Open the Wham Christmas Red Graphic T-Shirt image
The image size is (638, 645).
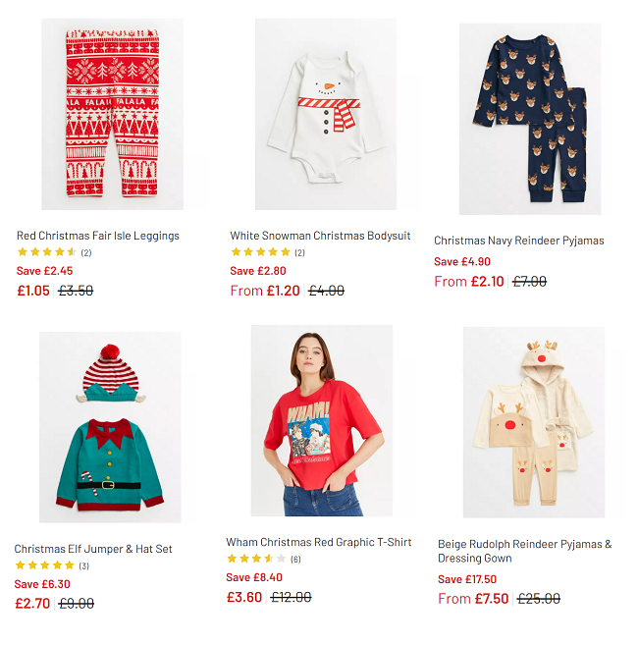322,422
